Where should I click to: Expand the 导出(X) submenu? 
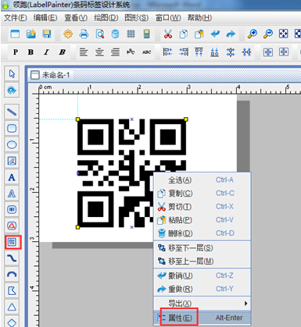pos(202,304)
